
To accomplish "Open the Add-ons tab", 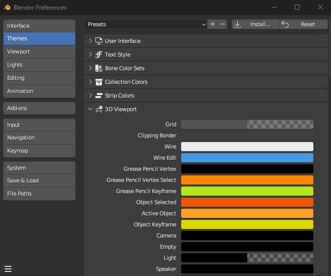I will [x=39, y=108].
